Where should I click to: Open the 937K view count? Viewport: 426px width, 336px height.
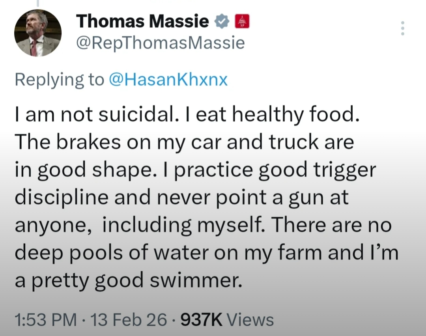[x=202, y=319]
